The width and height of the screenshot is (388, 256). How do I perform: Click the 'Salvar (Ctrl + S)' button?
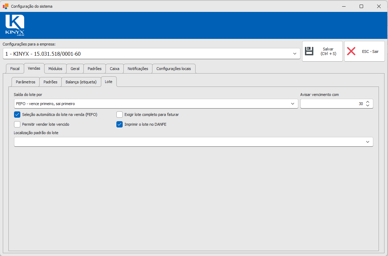click(322, 51)
